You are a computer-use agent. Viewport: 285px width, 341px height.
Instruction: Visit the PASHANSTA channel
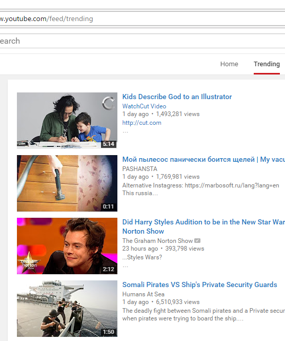point(139,169)
